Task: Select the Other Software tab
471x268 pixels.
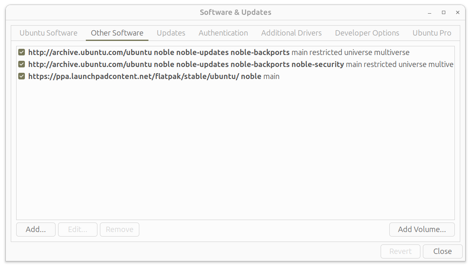Action: coord(117,33)
